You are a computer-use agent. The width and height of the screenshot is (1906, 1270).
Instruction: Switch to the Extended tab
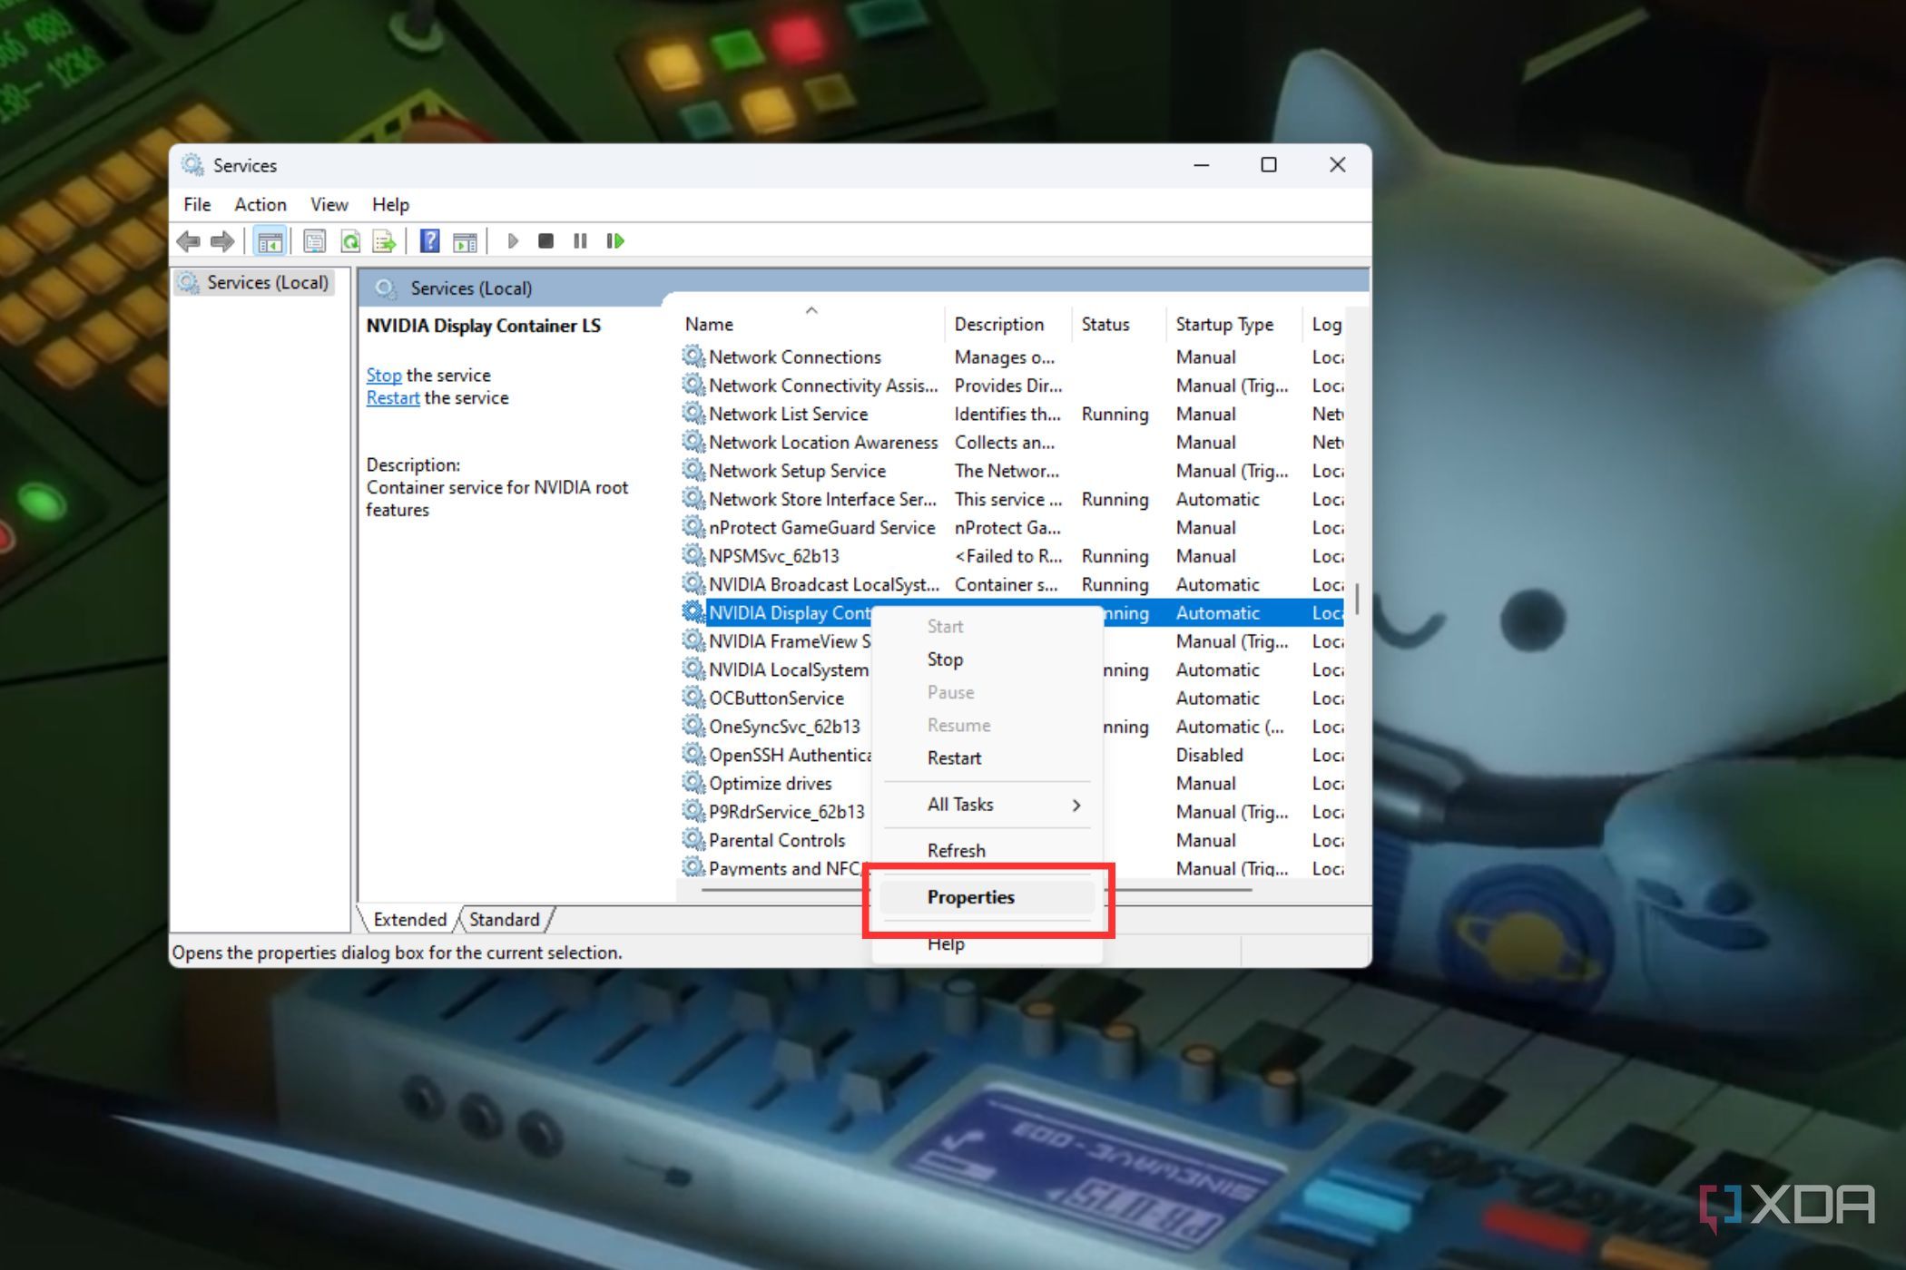(408, 919)
